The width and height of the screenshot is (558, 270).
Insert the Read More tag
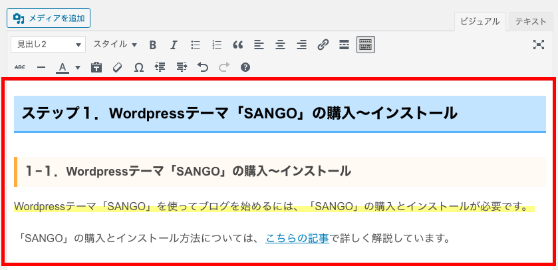coord(344,45)
